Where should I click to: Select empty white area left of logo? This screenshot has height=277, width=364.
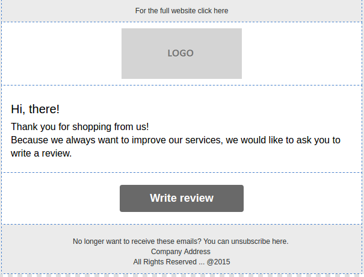point(61,54)
